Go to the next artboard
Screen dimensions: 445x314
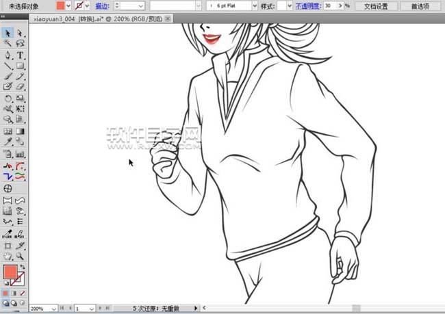tap(100, 308)
